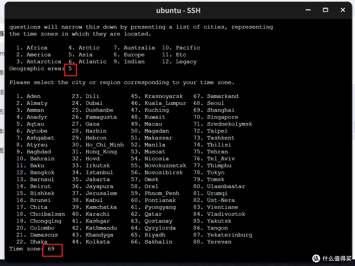The image size is (355, 266).
Task: Click '86. Yangon' city entry
Action: point(211,228)
